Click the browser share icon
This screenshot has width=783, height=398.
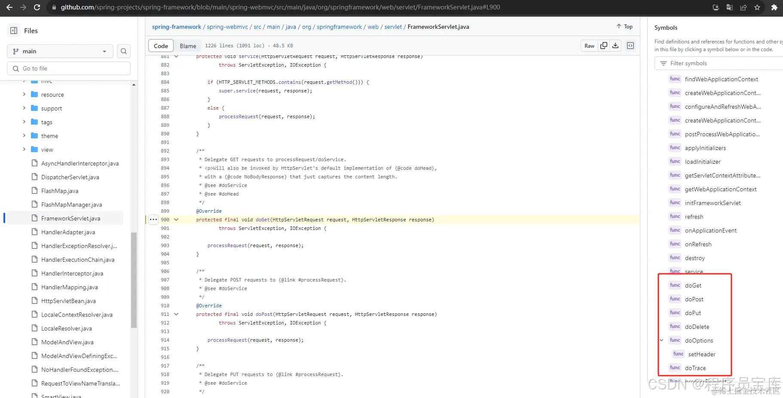pos(743,7)
